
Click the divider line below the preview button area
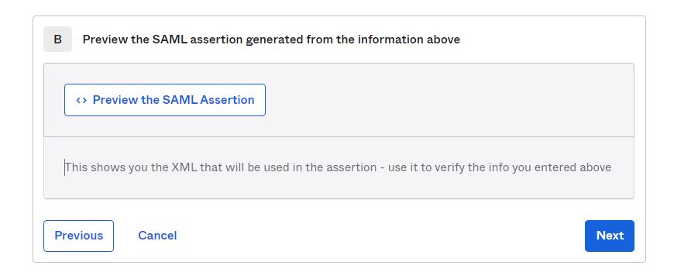point(339,136)
